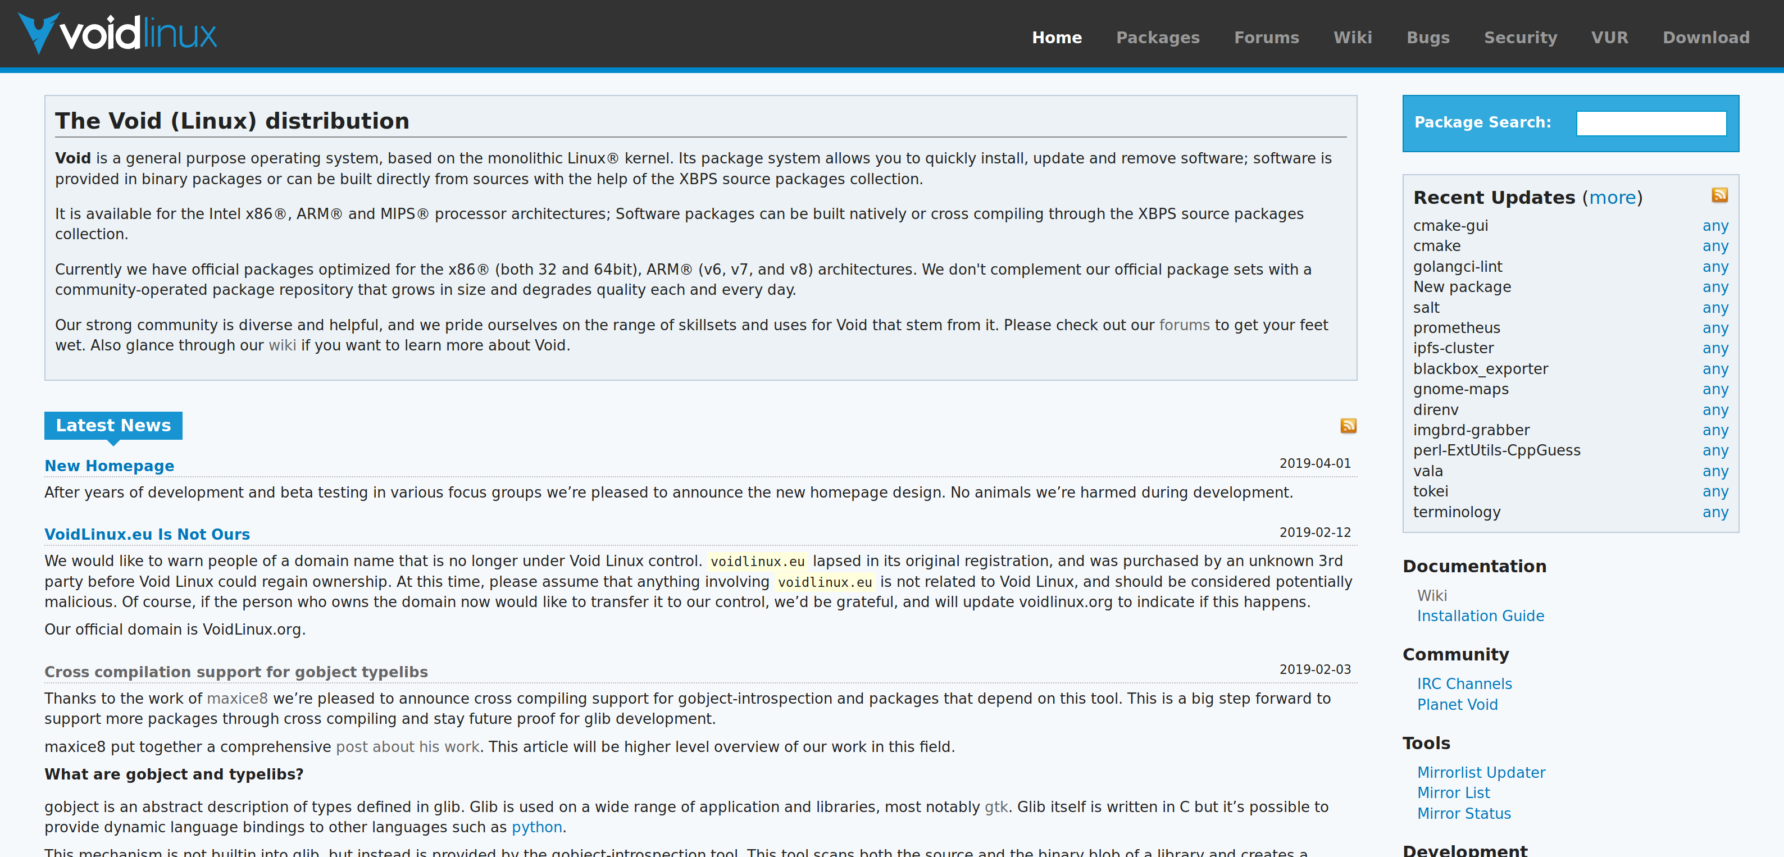Open the Packages menu item
This screenshot has height=857, width=1784.
(1157, 38)
